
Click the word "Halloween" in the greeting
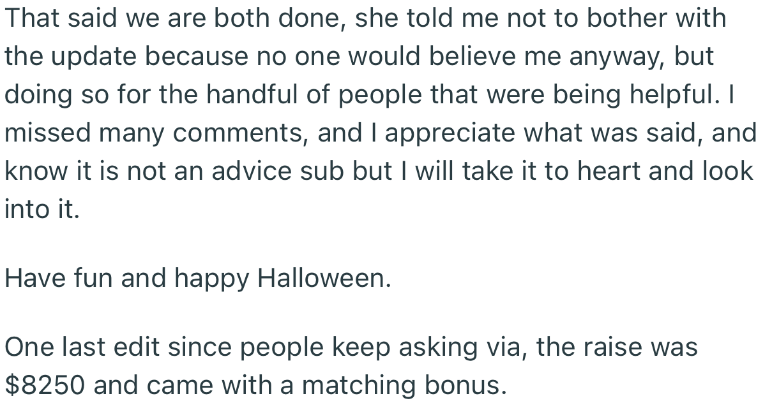[322, 279]
